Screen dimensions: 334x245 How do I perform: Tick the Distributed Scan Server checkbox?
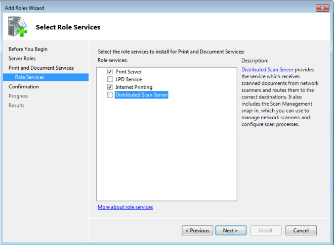click(x=110, y=94)
